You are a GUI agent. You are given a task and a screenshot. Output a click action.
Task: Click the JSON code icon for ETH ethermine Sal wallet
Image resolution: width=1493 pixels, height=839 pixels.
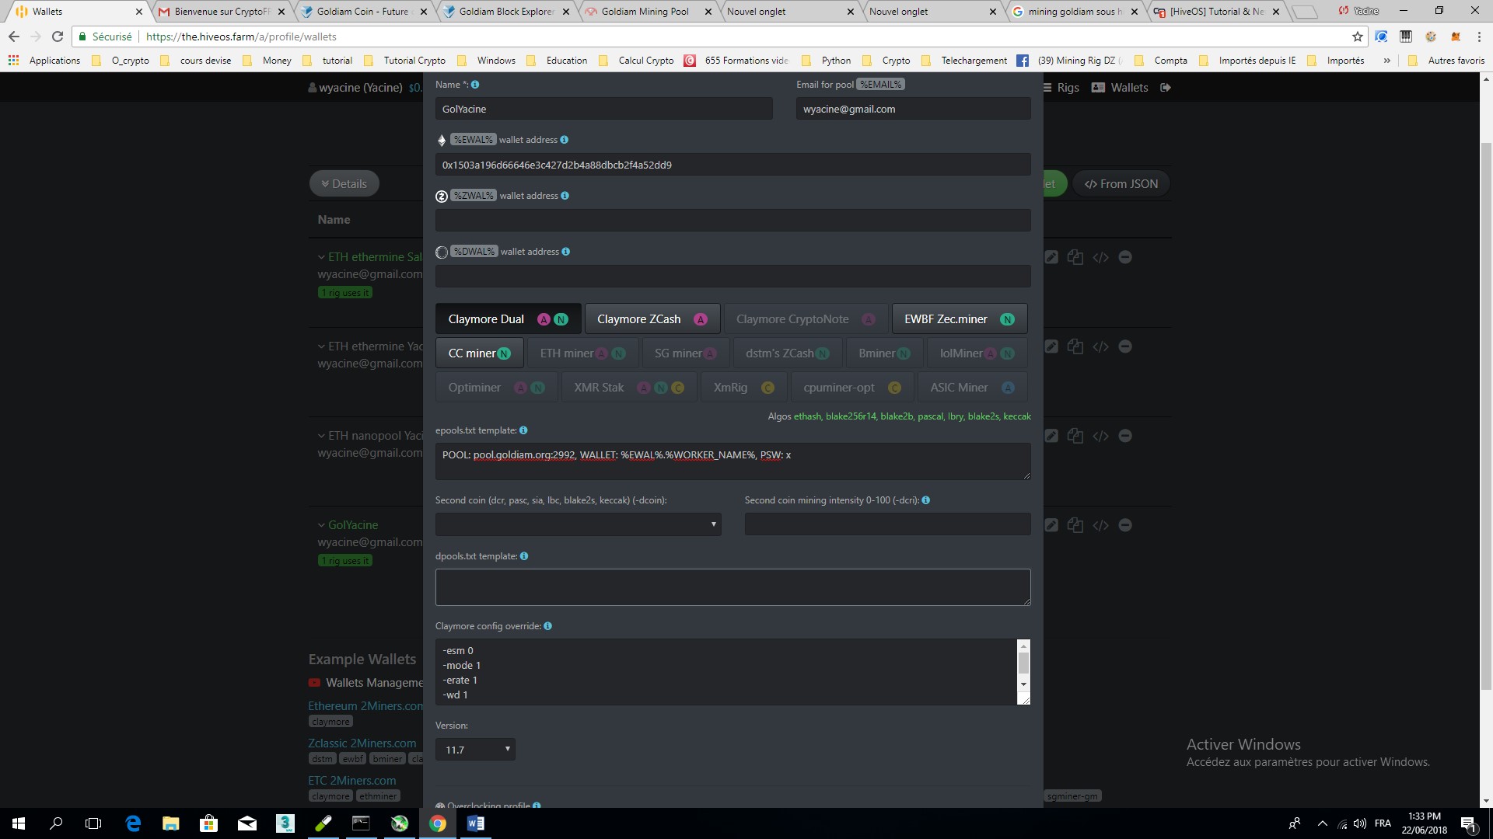(1100, 257)
